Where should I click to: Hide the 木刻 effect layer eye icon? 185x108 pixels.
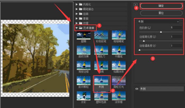point(137,89)
